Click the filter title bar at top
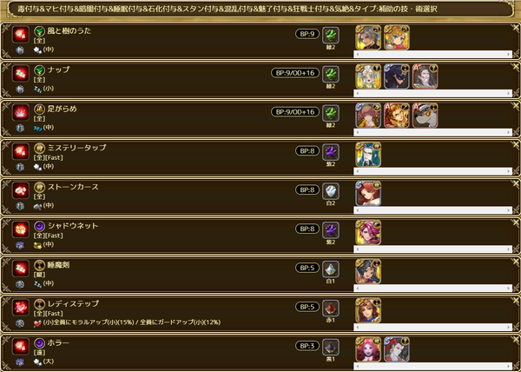 click(x=260, y=9)
